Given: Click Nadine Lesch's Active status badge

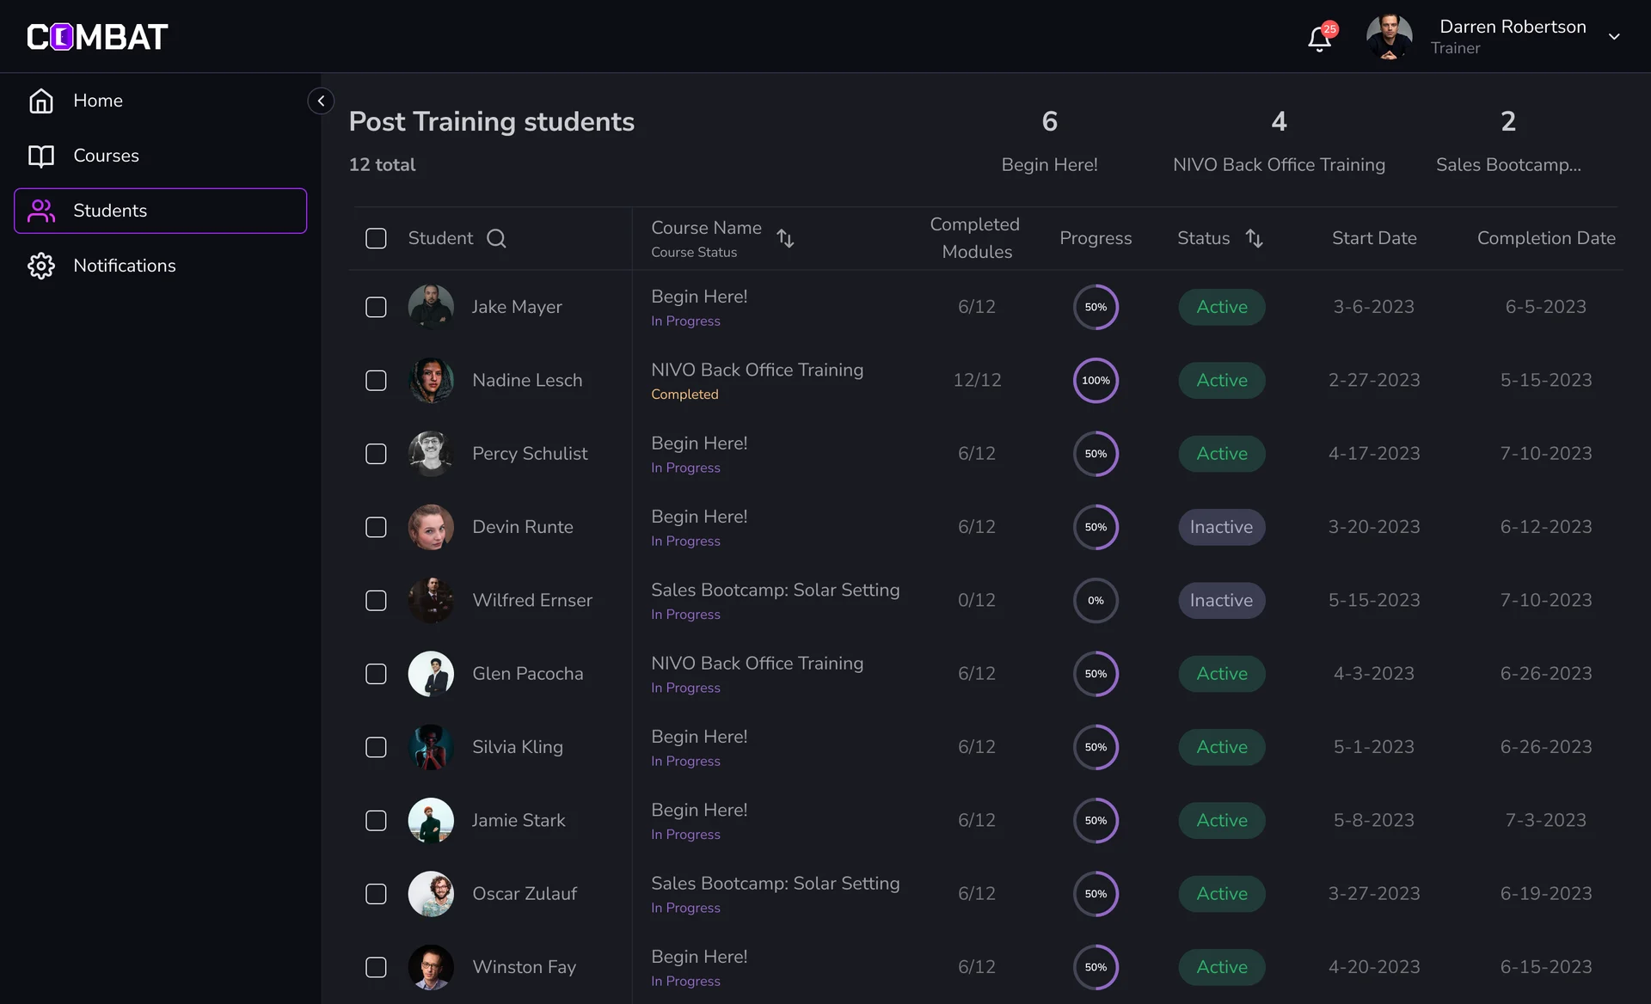Looking at the screenshot, I should (x=1221, y=380).
